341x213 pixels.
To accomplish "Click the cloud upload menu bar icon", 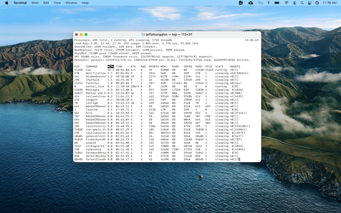I will tap(251, 3).
